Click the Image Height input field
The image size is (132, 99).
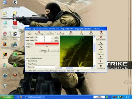39,40
